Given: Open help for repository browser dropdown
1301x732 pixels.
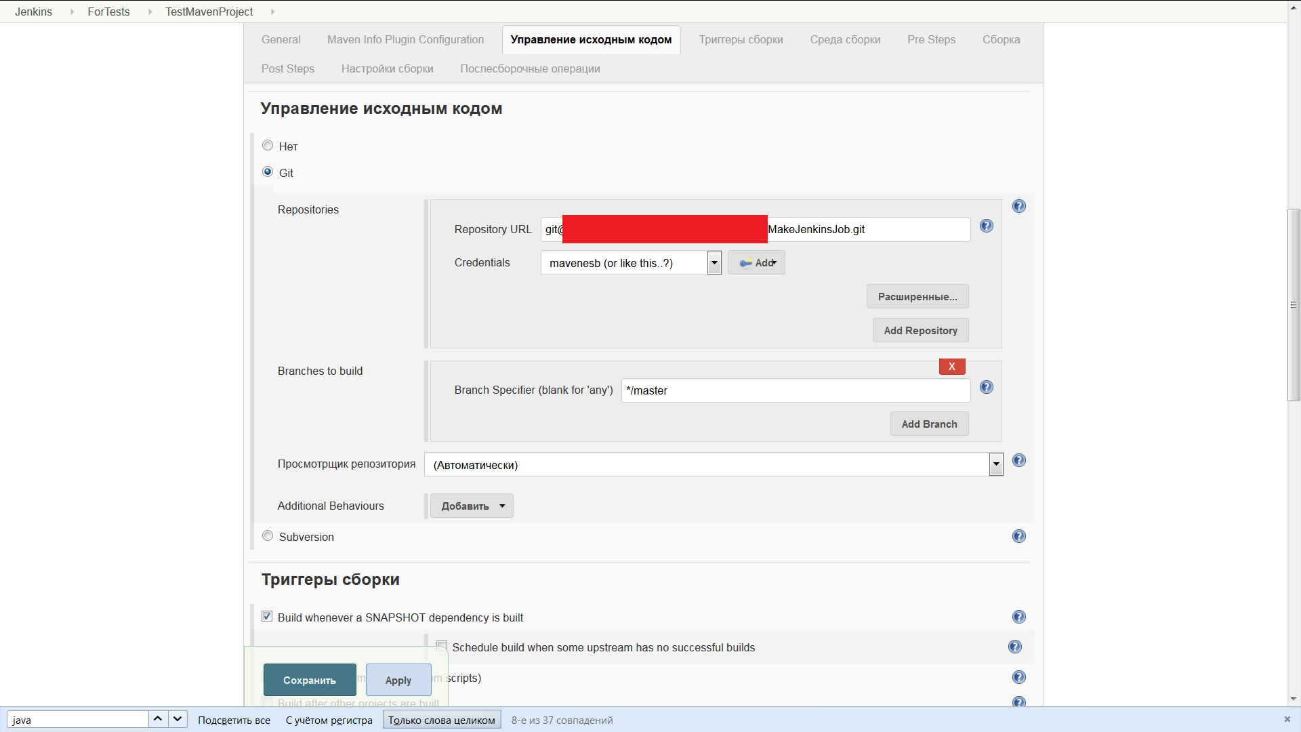Looking at the screenshot, I should [1018, 461].
